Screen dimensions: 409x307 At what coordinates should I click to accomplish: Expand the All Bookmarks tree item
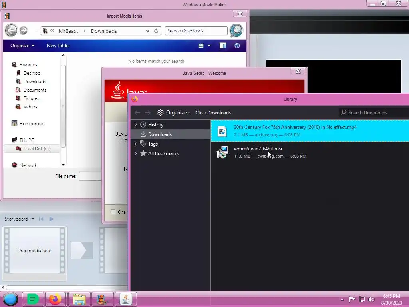(x=136, y=153)
